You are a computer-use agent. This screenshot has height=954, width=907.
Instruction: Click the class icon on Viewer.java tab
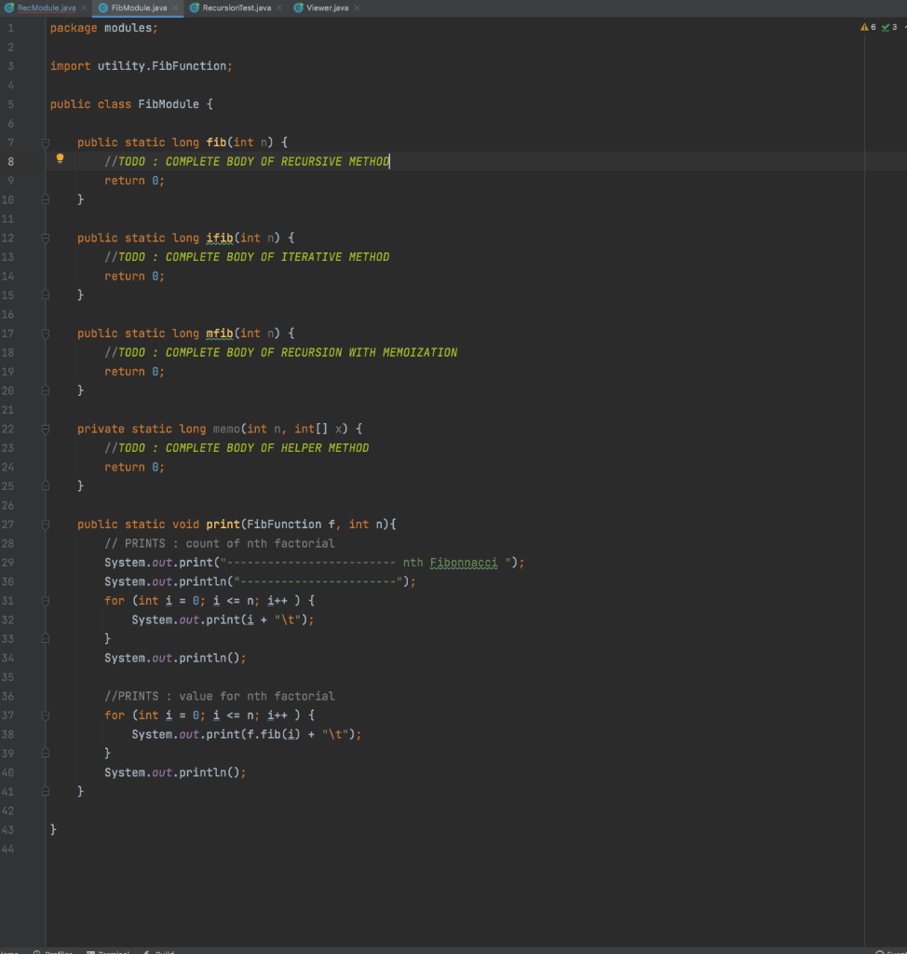coord(298,7)
